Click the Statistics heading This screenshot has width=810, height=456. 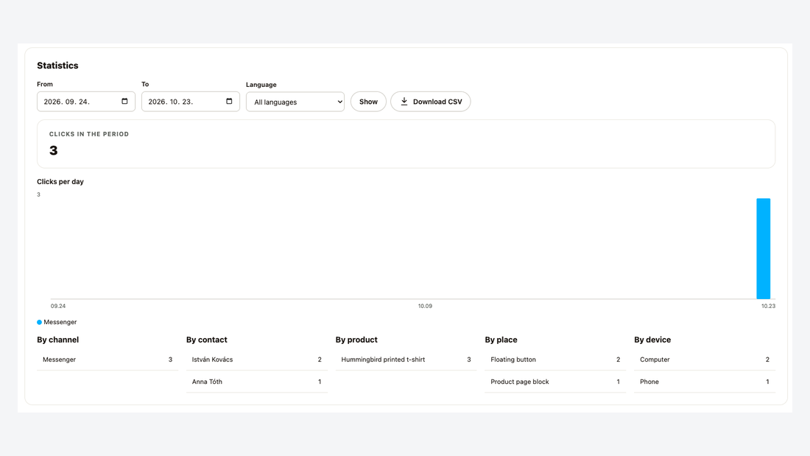(57, 66)
